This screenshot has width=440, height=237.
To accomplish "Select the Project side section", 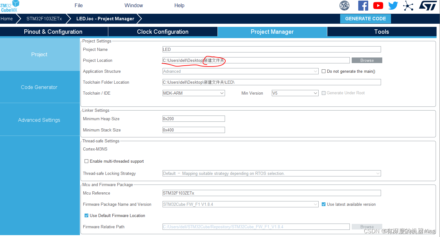I will [39, 54].
